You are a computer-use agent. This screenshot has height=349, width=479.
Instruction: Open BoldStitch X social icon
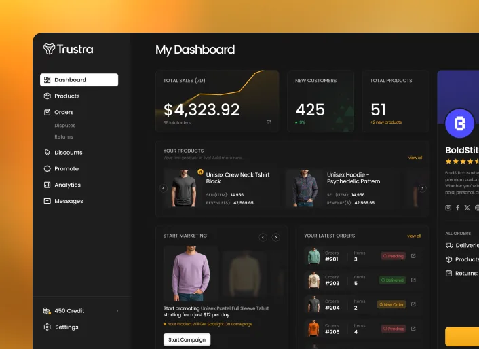pyautogui.click(x=467, y=208)
